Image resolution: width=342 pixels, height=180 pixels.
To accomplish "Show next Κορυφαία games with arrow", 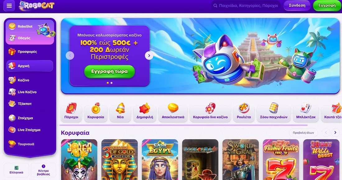I will click(x=335, y=133).
